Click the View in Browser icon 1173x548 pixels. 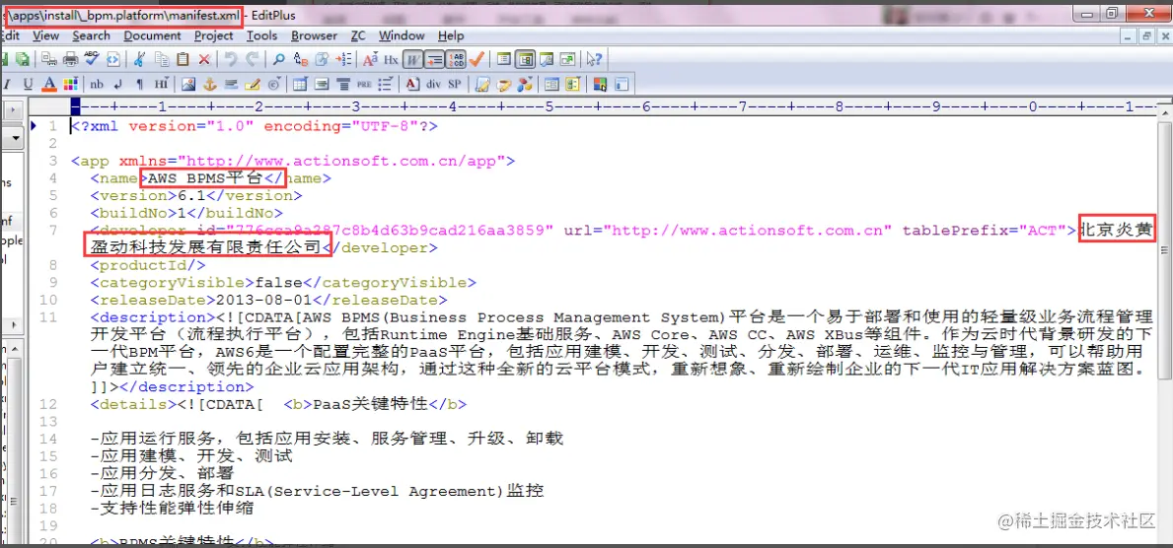click(113, 60)
